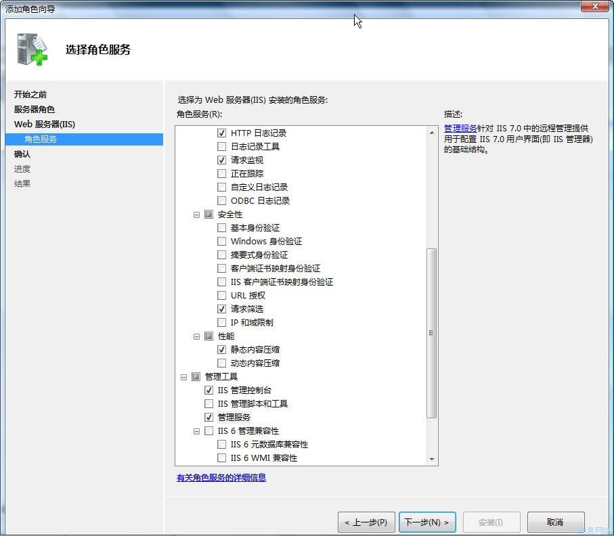Image resolution: width=614 pixels, height=536 pixels.
Task: Click the 下一步(N) button
Action: [x=427, y=522]
